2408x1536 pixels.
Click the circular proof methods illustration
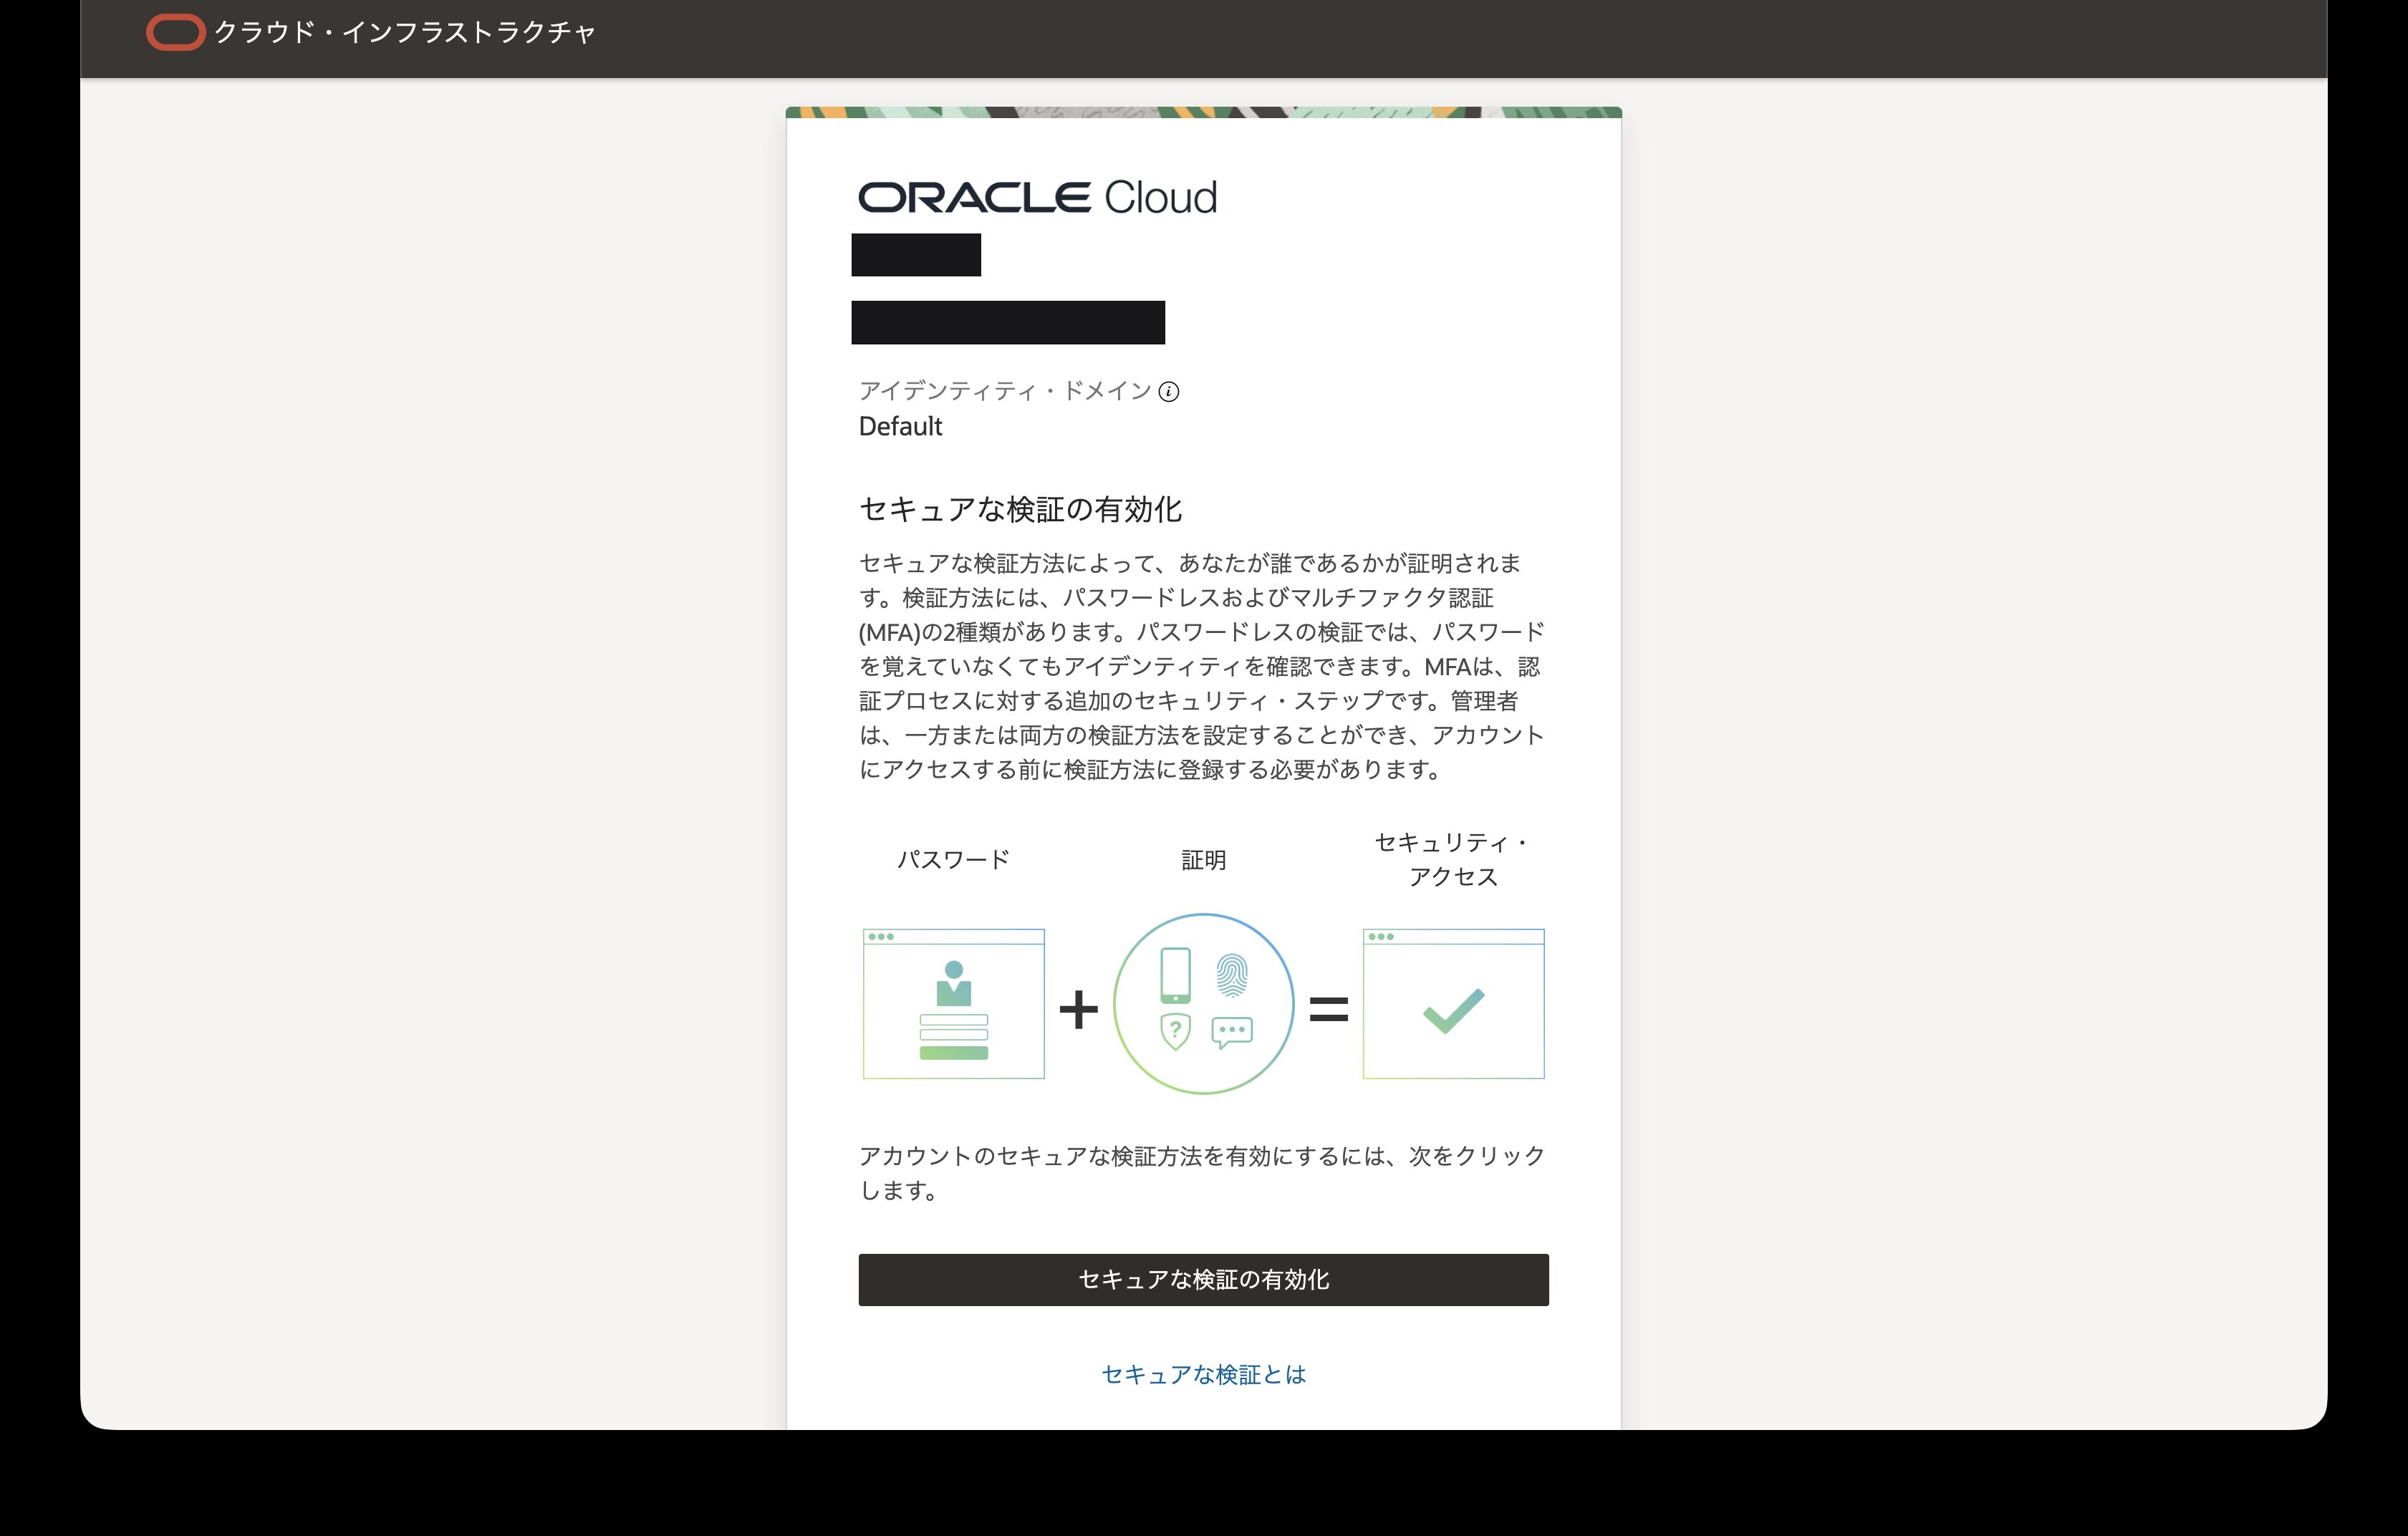point(1203,1003)
